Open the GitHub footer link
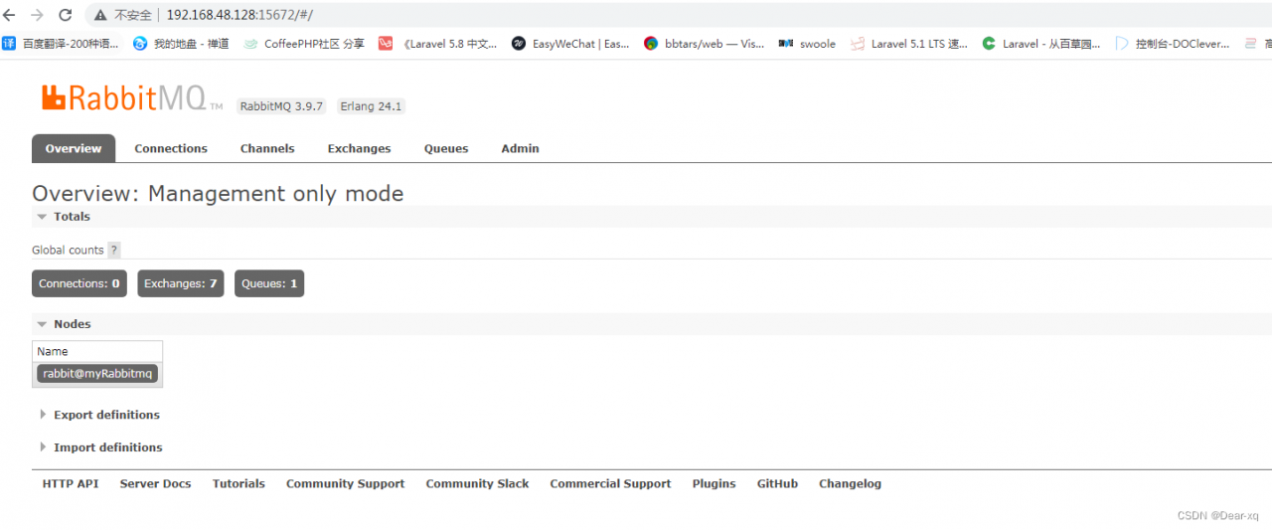This screenshot has height=530, width=1272. pos(777,483)
